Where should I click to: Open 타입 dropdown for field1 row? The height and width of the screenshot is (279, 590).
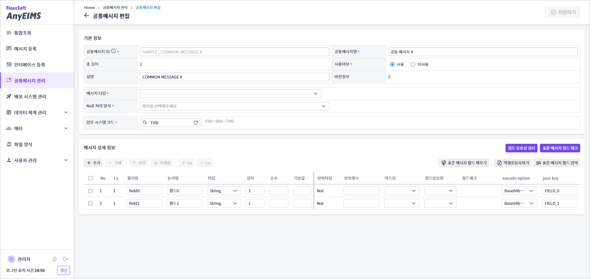click(x=224, y=203)
